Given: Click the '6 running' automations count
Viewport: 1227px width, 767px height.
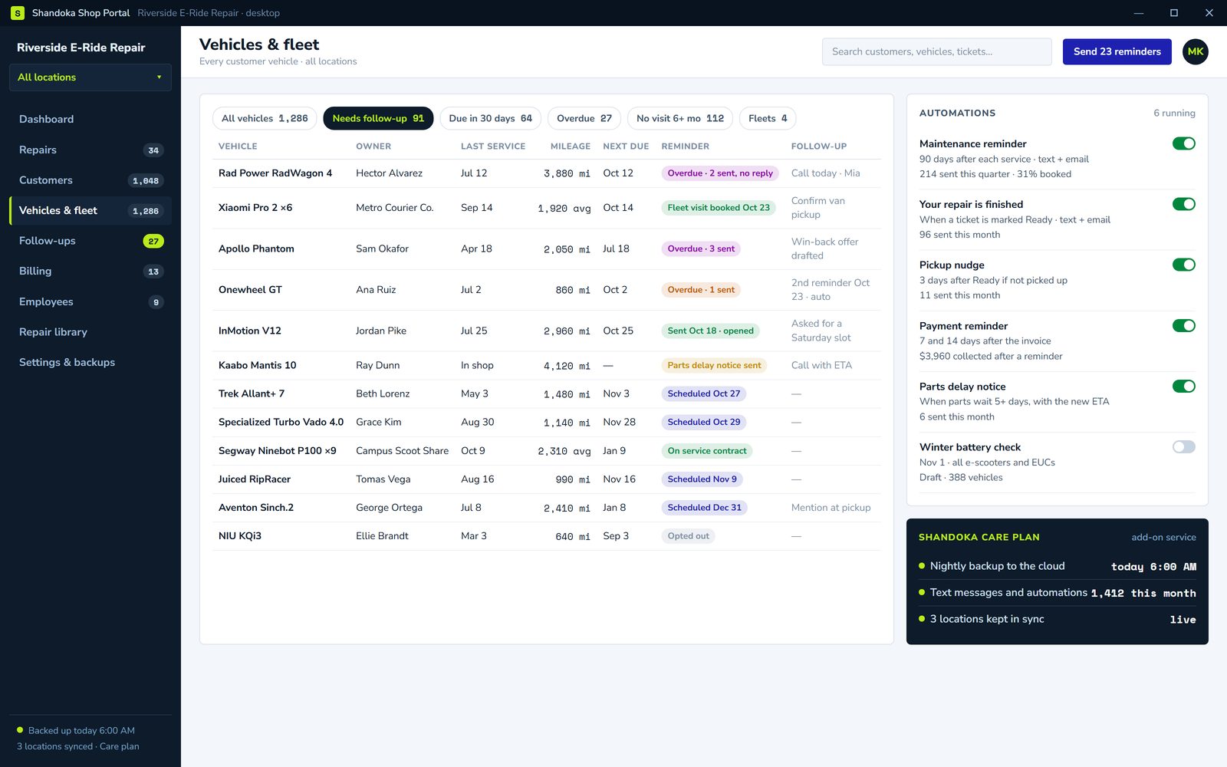Looking at the screenshot, I should (x=1174, y=113).
